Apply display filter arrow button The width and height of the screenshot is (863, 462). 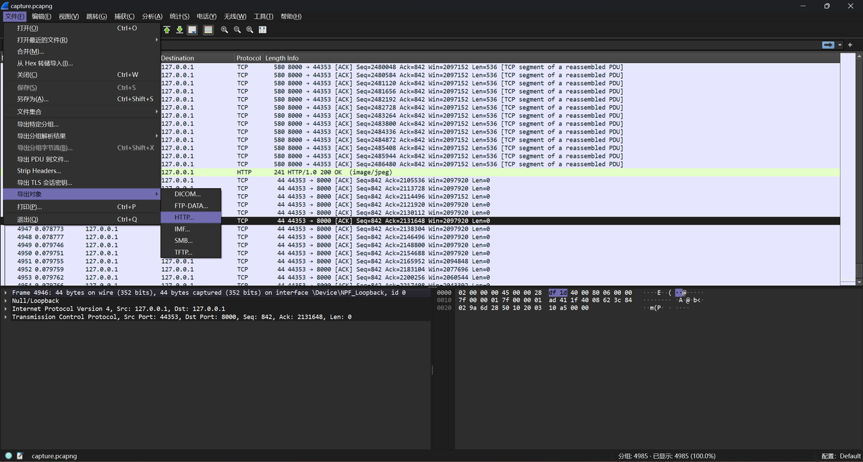pyautogui.click(x=828, y=45)
